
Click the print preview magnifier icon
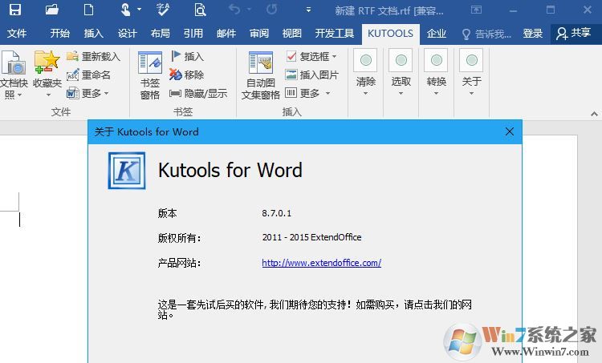pyautogui.click(x=199, y=10)
